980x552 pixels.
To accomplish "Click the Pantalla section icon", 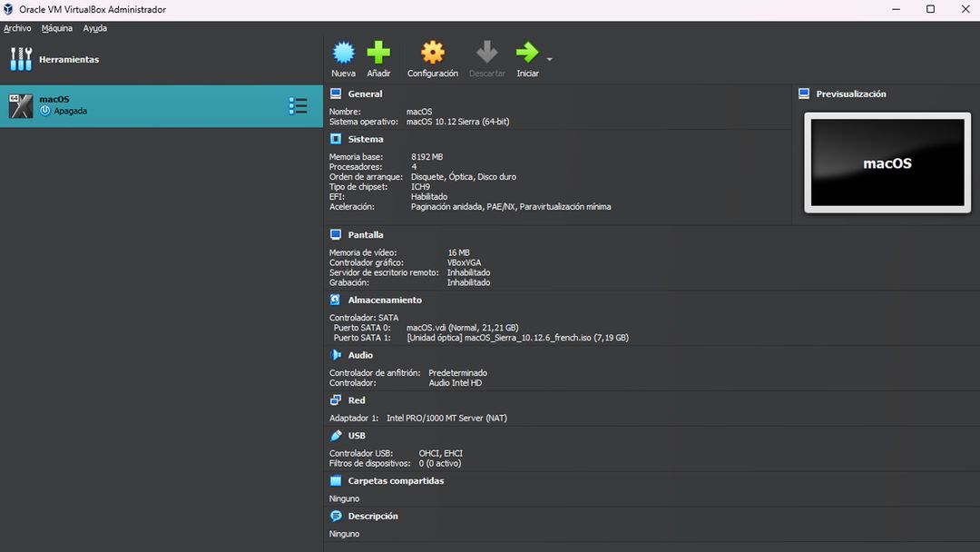I will tap(335, 234).
